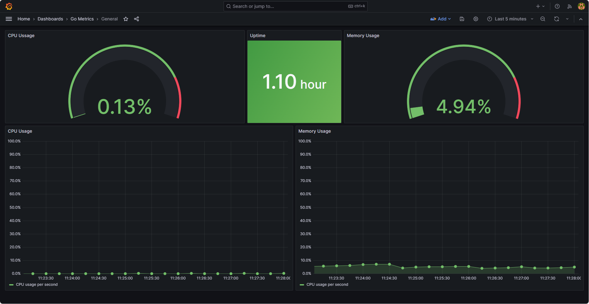Click the Memory graph legend color swatch

[x=302, y=285]
